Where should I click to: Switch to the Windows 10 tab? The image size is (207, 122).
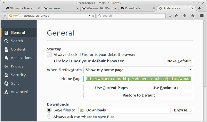(100, 8)
